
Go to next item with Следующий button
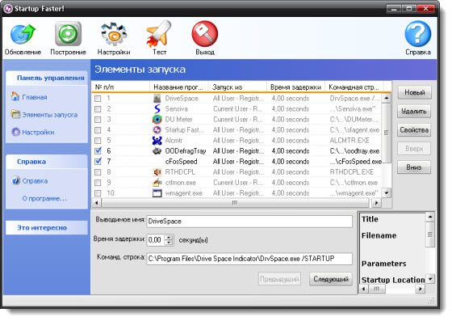tap(331, 279)
